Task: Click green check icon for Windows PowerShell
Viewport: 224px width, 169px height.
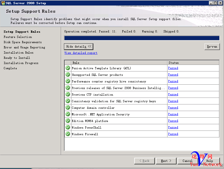Action: [x=68, y=127]
